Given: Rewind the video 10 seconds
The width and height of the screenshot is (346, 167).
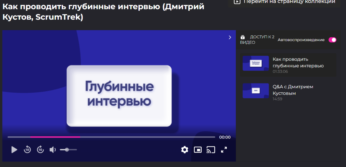Looking at the screenshot, I should coord(28,150).
